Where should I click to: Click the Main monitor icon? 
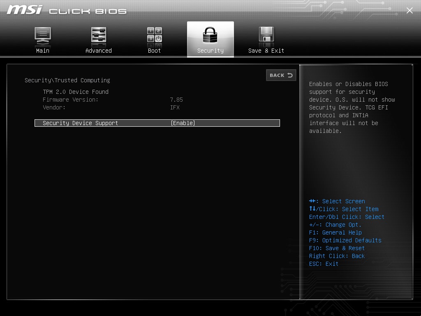[x=43, y=35]
